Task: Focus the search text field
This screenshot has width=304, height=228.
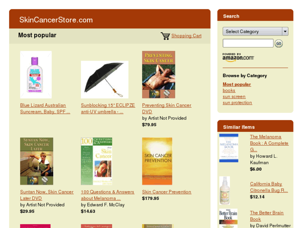Action: pyautogui.click(x=248, y=43)
